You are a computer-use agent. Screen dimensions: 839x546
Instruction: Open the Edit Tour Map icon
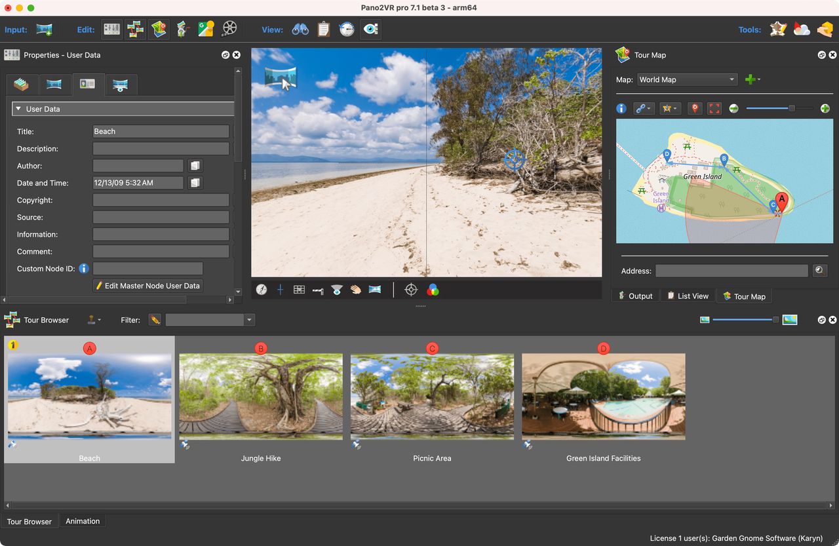click(x=159, y=29)
